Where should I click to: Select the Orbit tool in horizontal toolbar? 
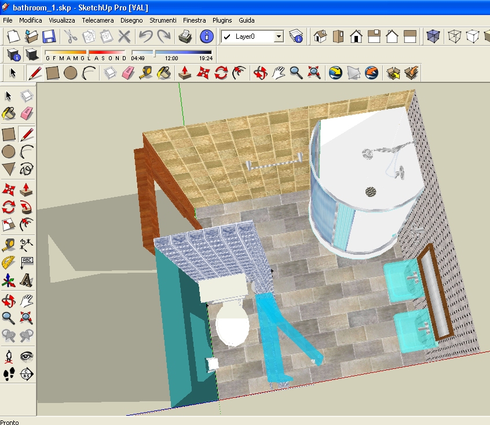260,73
